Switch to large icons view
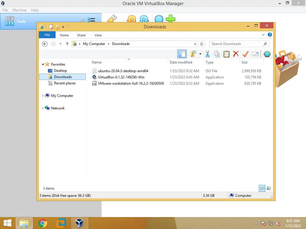 pyautogui.click(x=269, y=188)
